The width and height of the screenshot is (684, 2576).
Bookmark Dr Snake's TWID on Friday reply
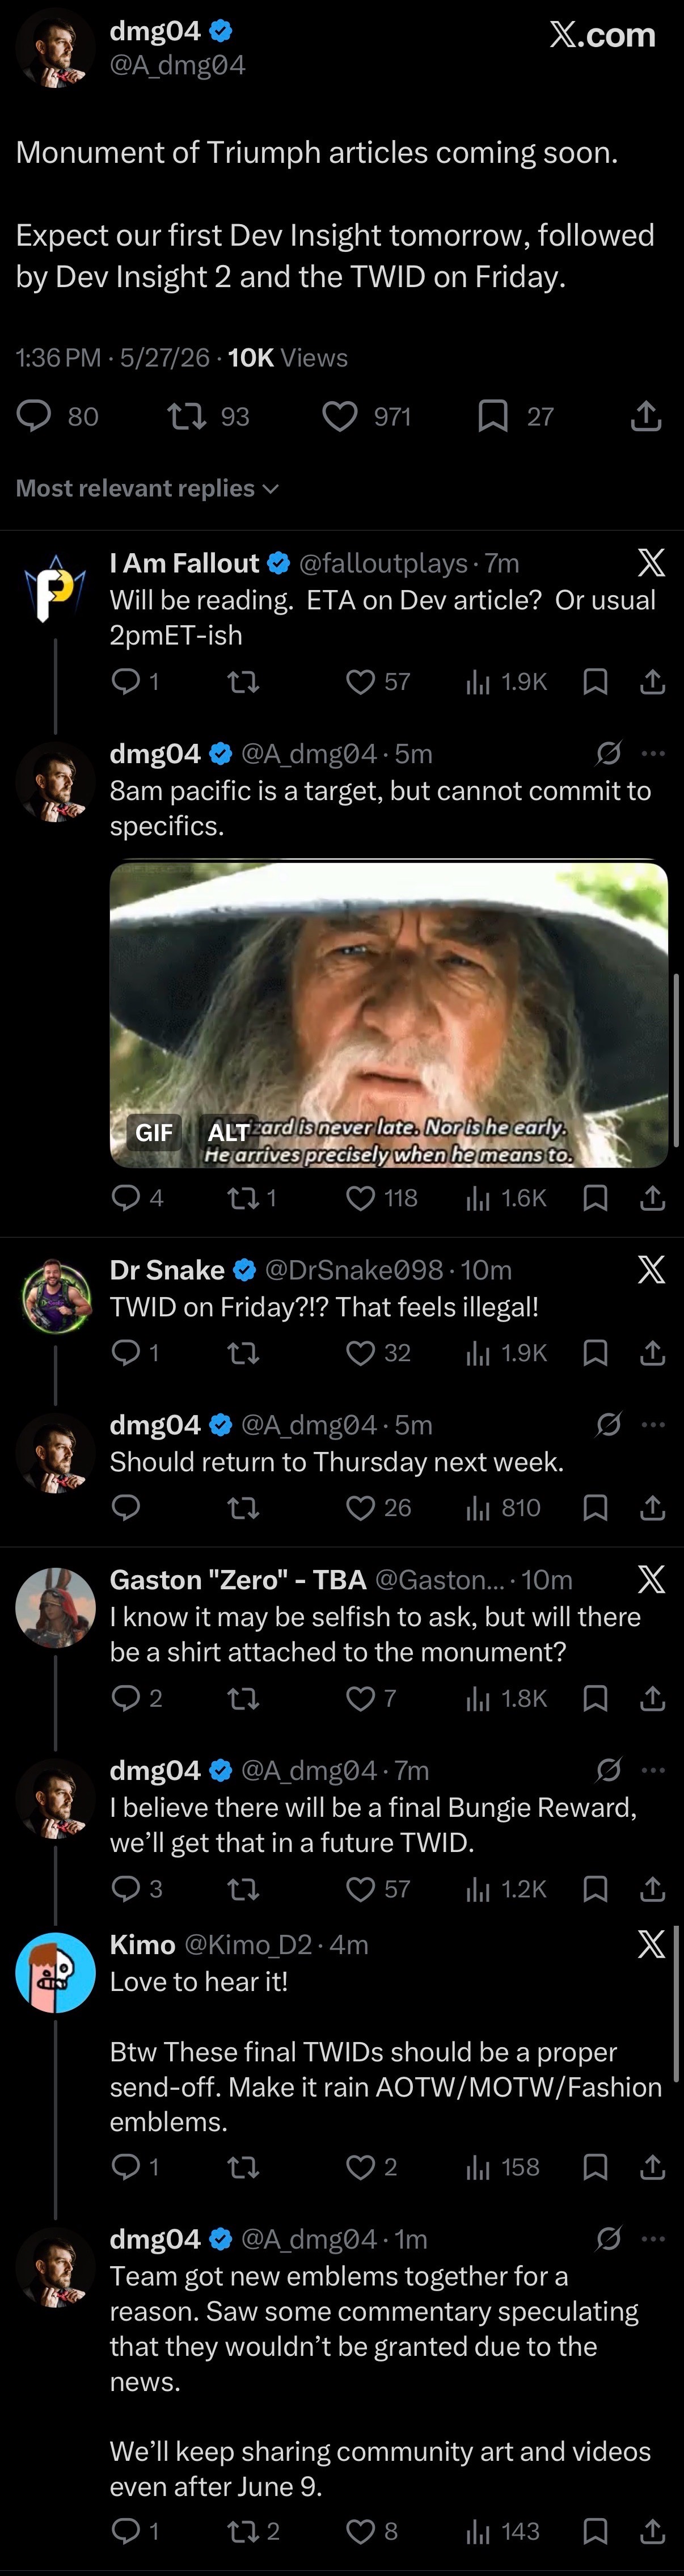coord(595,1353)
